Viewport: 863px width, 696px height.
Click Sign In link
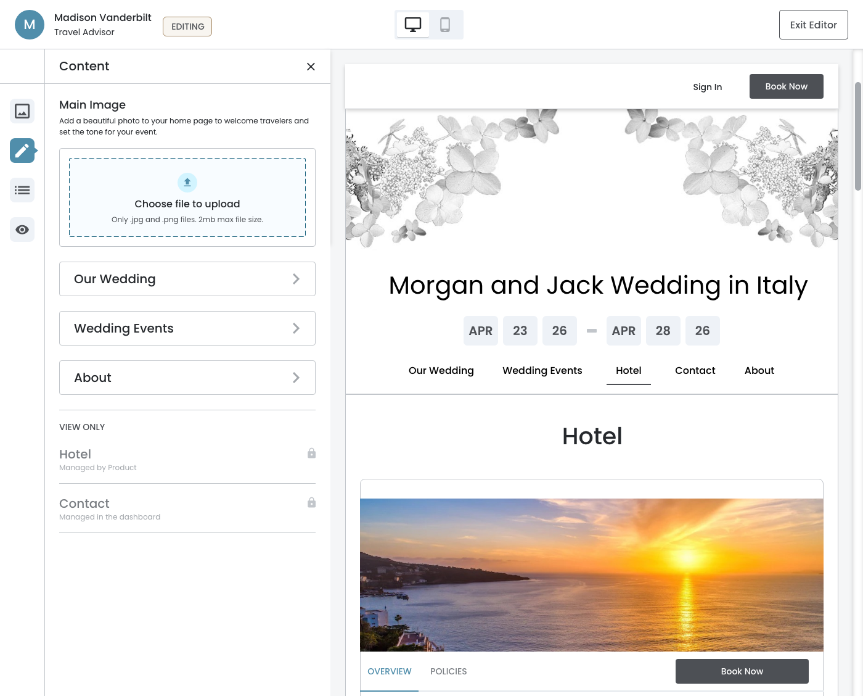coord(707,87)
